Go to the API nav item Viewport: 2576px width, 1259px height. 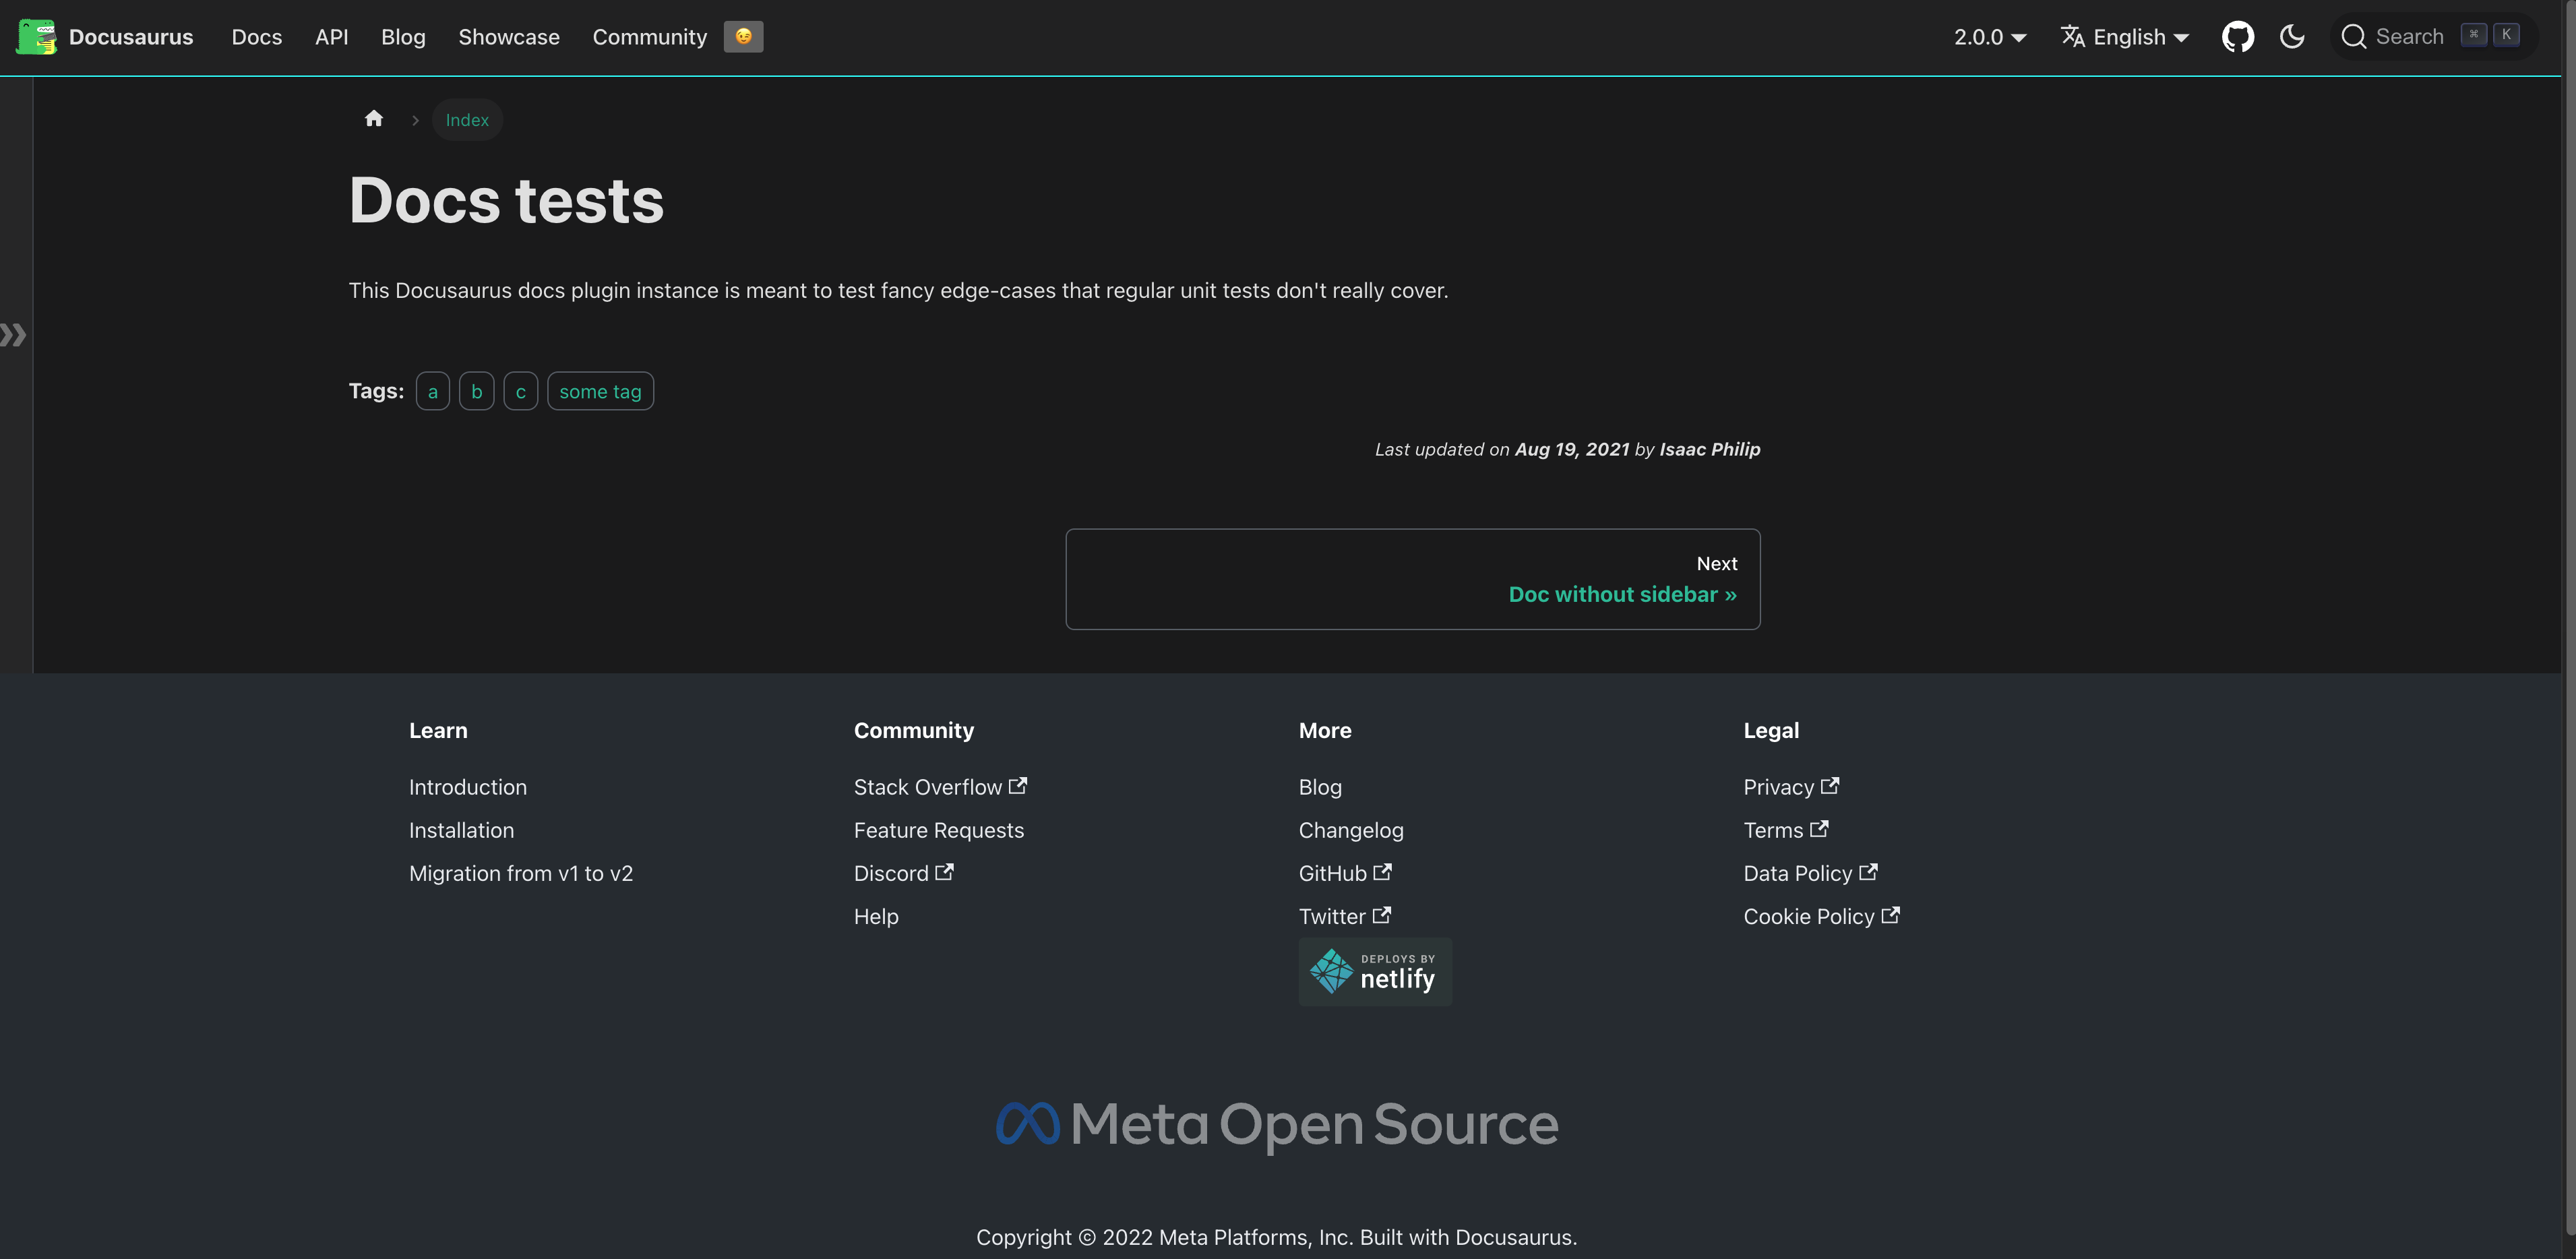click(x=331, y=37)
